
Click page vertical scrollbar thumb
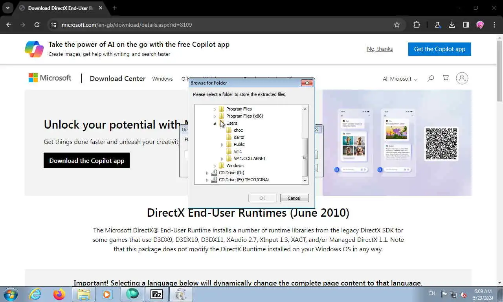499,71
